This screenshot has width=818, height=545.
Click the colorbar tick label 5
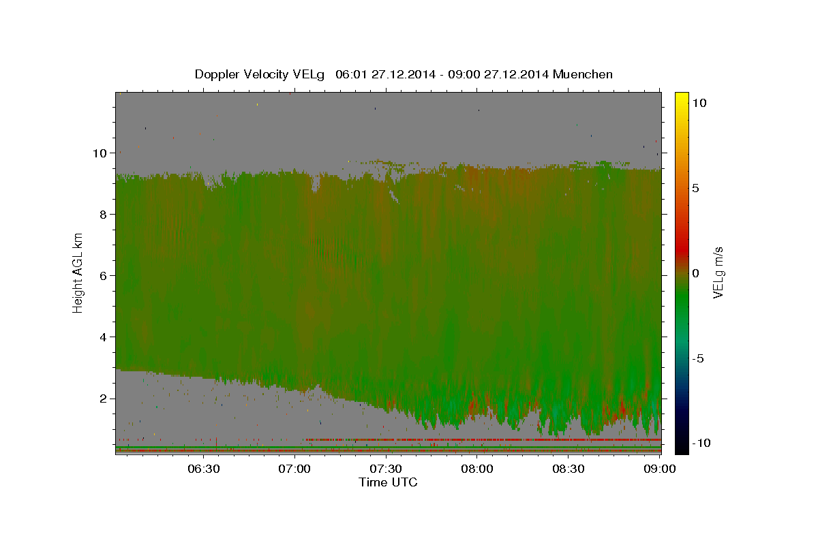(x=696, y=188)
